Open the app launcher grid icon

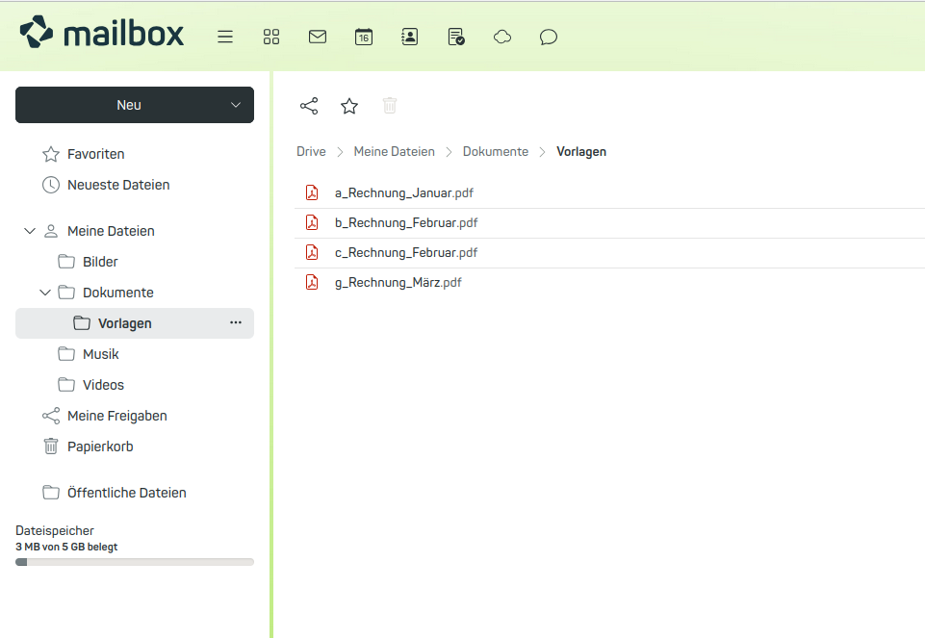tap(271, 37)
